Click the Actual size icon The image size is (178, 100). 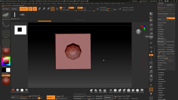[151, 29]
